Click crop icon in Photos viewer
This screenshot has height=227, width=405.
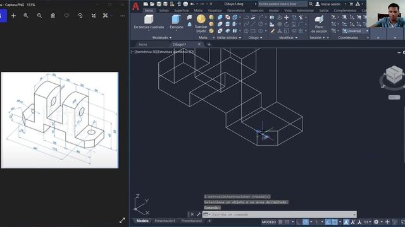tap(94, 16)
